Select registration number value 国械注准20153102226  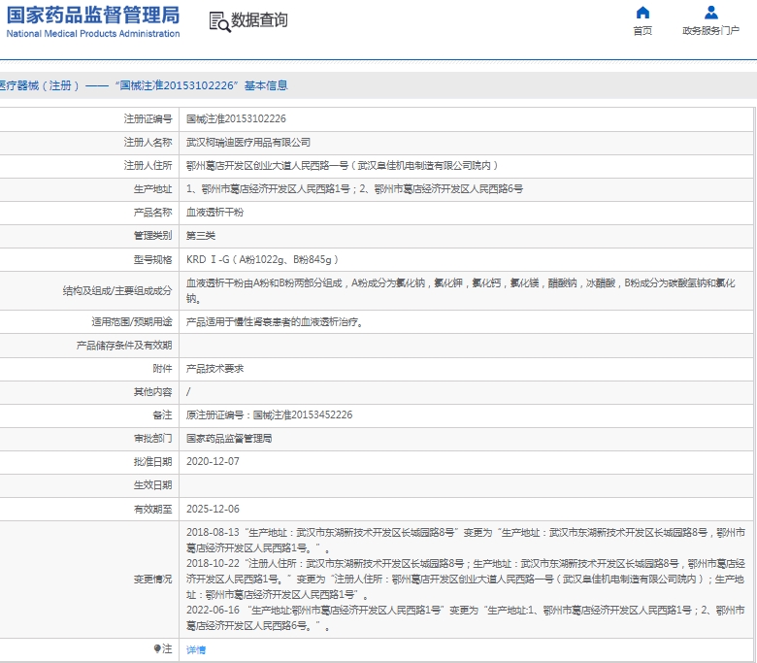236,118
